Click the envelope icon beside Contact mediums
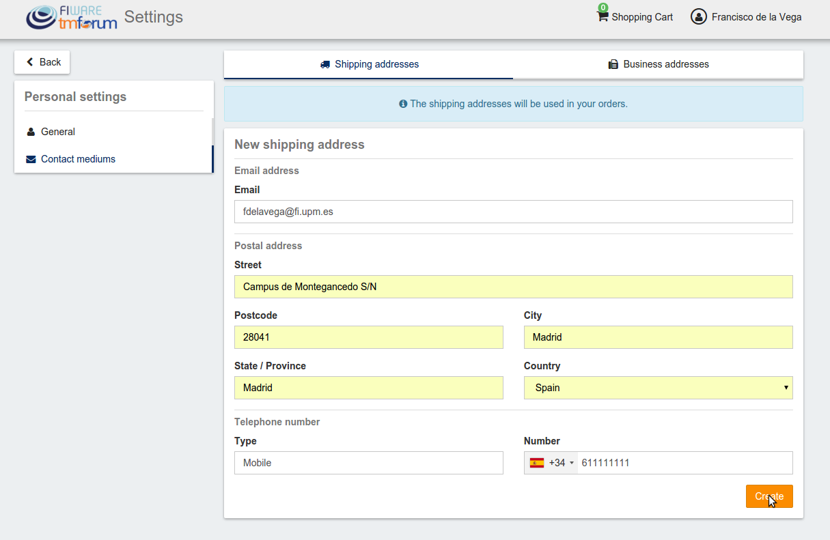Screen dimensions: 830x540 tap(31, 159)
